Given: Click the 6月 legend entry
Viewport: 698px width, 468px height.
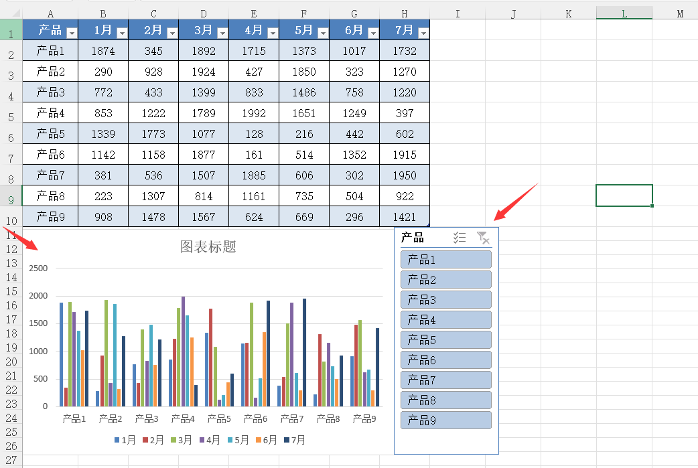Looking at the screenshot, I should pos(266,440).
